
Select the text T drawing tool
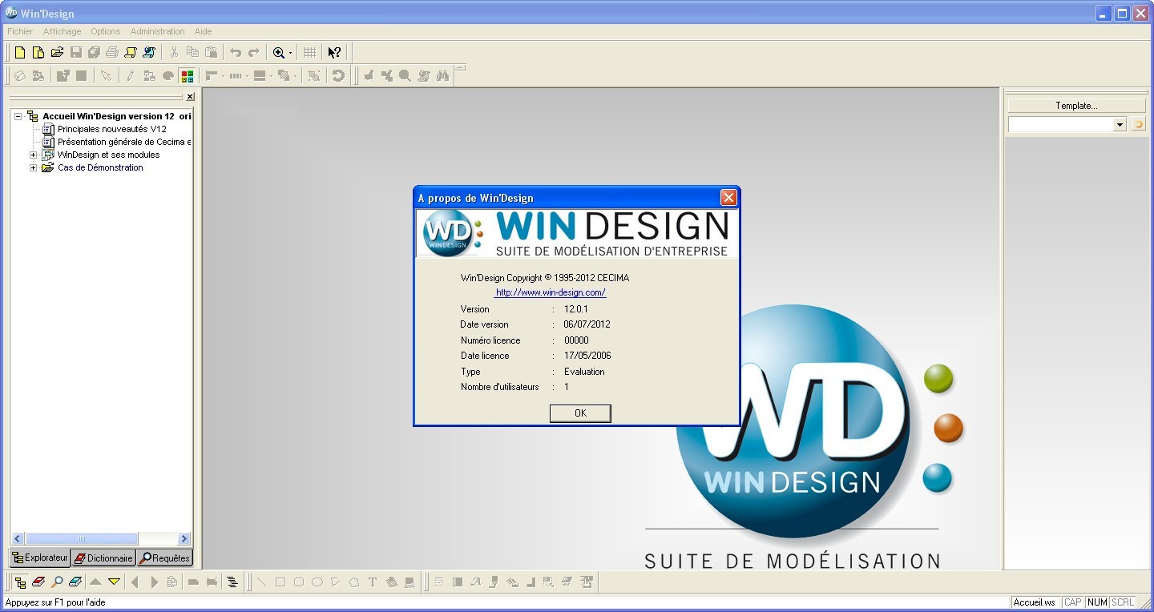pos(373,582)
